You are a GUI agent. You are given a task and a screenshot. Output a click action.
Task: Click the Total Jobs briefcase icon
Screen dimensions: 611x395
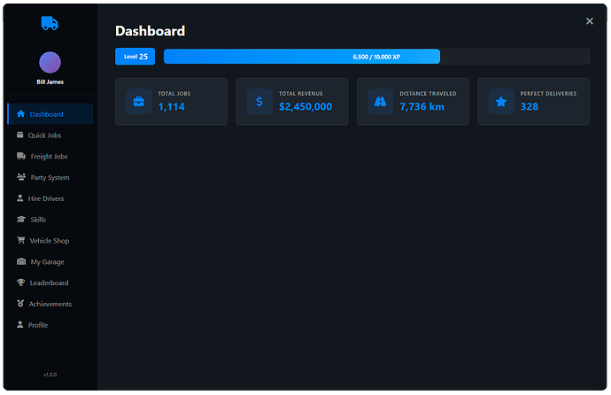pos(139,102)
